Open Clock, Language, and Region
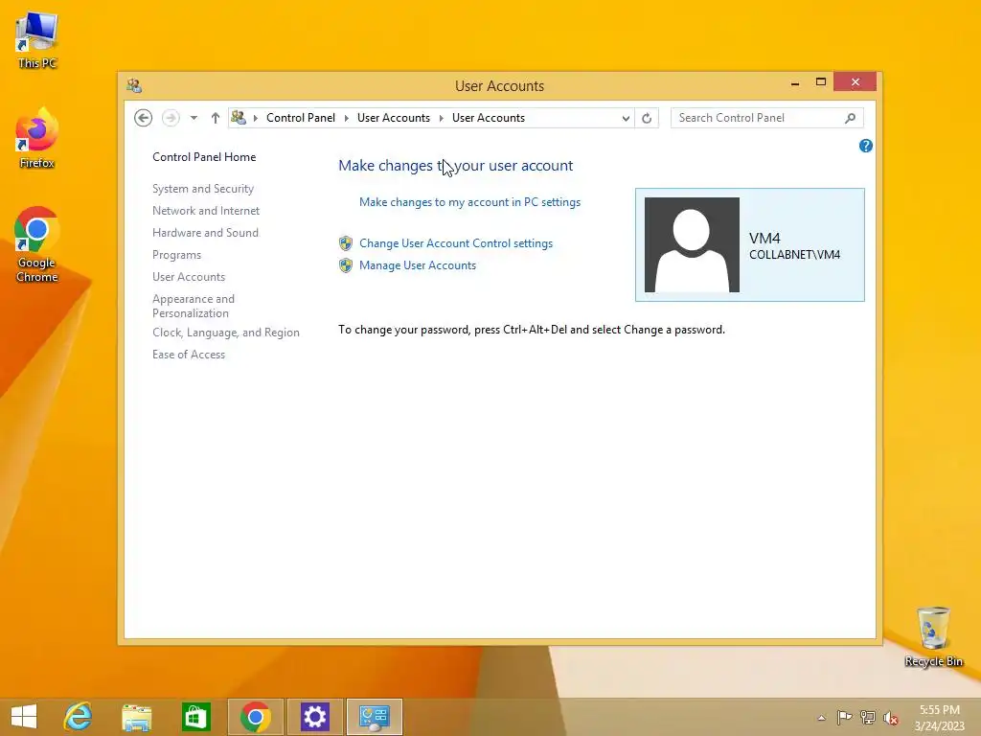 226,333
